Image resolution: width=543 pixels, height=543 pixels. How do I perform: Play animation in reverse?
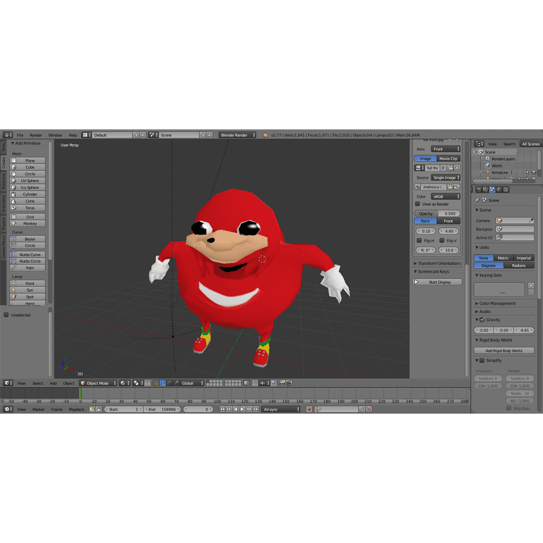(235, 409)
